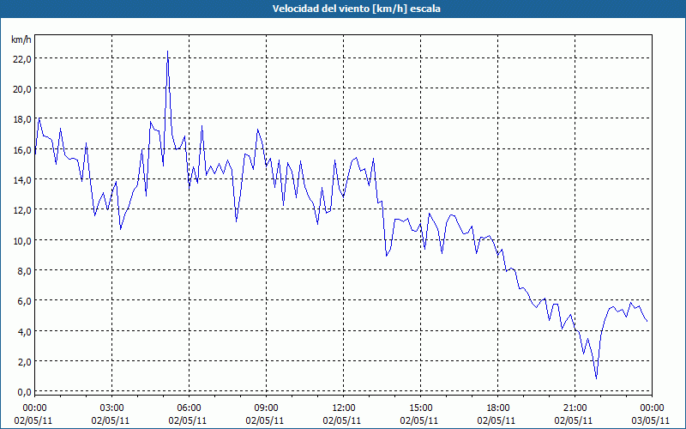
Task: Click the 'km/h' unit label
Action: click(x=21, y=39)
